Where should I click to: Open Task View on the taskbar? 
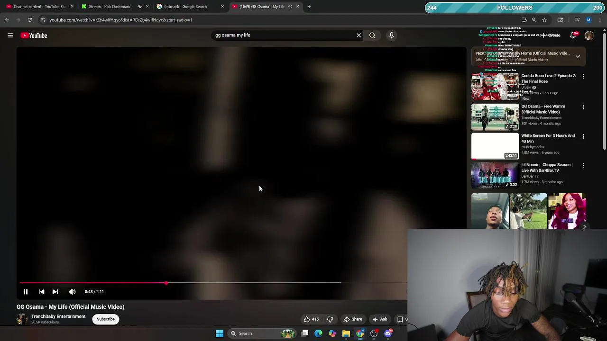coord(305,333)
